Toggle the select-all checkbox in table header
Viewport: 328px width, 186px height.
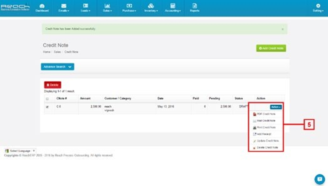[47, 99]
